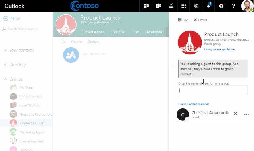Click the globe icon next to Chrisfiez1
The image size is (254, 151).
(227, 112)
